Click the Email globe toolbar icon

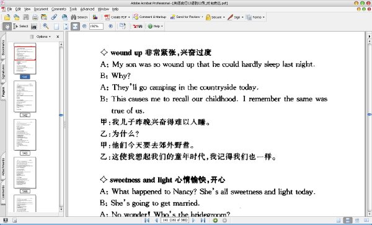[x=64, y=17]
